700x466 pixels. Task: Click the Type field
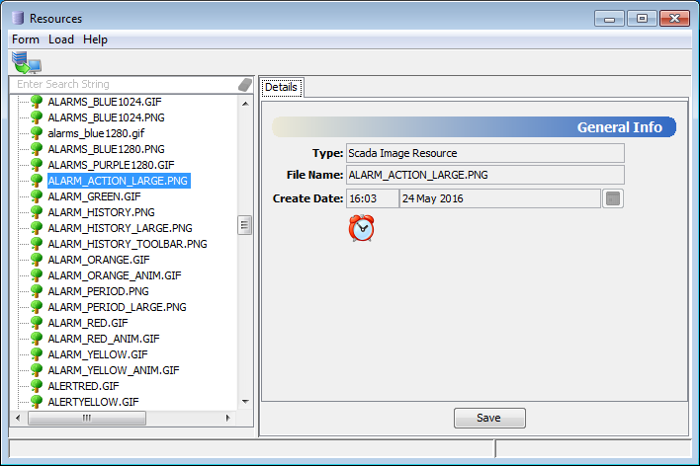[484, 153]
